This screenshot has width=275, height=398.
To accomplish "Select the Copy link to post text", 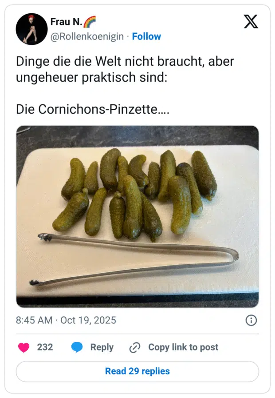I will [x=183, y=347].
